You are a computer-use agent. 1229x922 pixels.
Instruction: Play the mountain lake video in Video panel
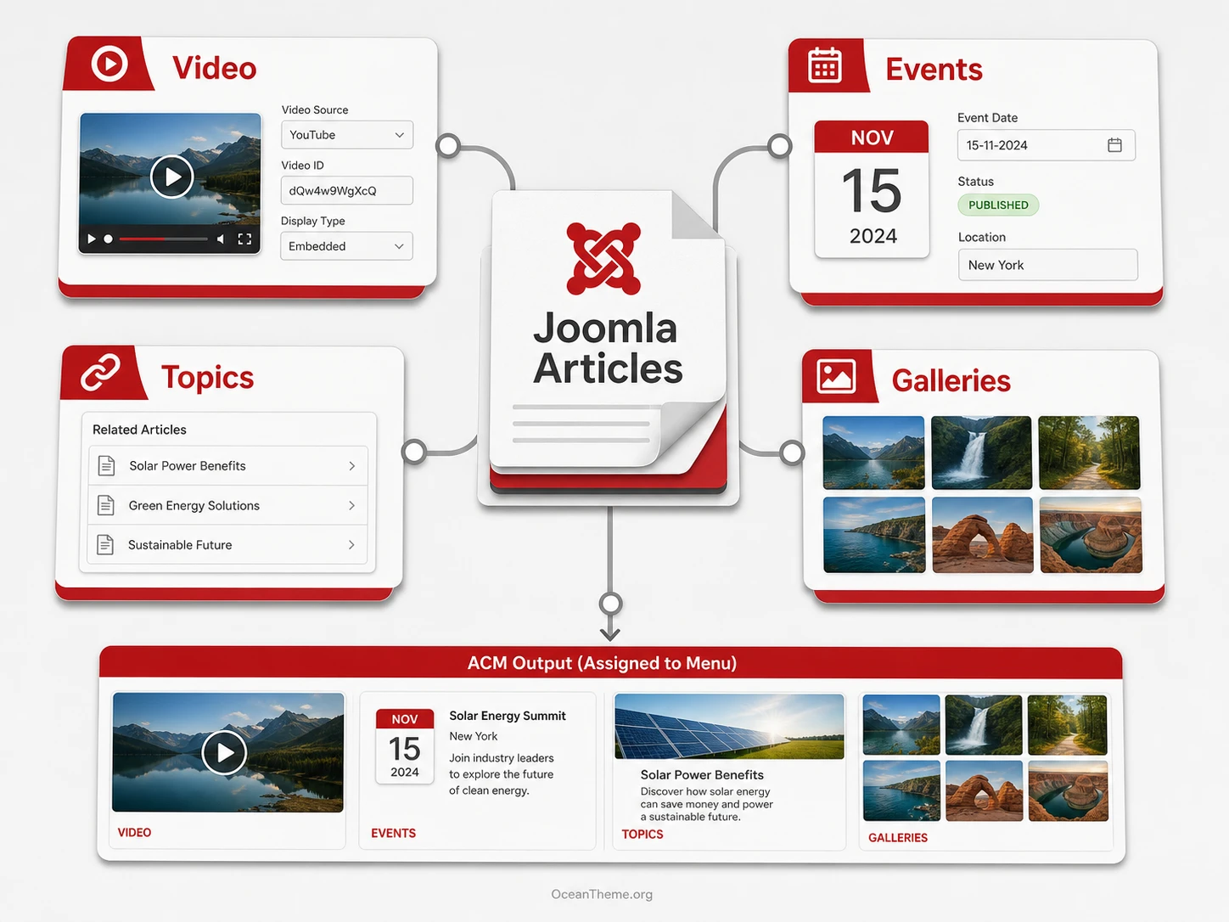click(x=171, y=177)
